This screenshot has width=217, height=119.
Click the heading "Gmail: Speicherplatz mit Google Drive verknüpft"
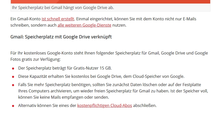(61, 37)
